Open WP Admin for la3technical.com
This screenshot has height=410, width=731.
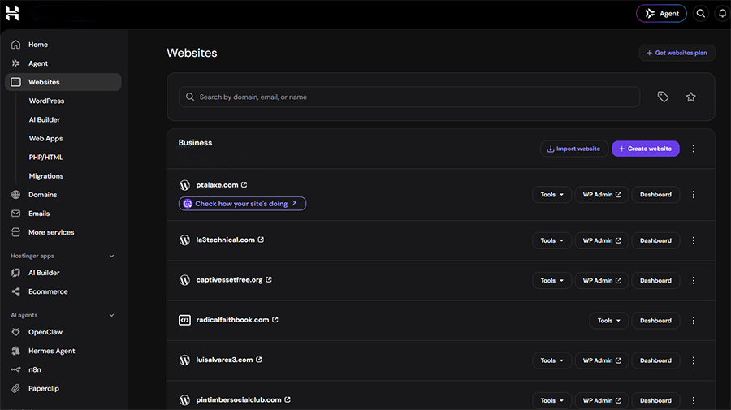tap(602, 240)
